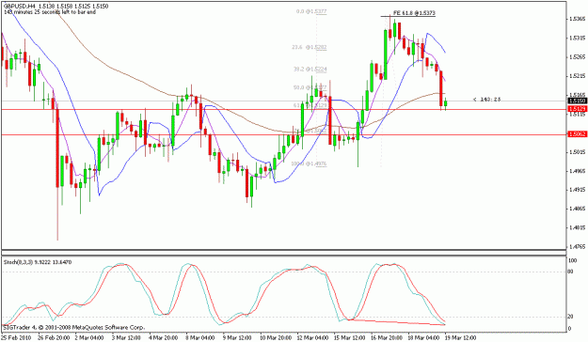Click the 1.5015 price axis value
Viewport: 588px width, 342px height.
pyautogui.click(x=577, y=152)
